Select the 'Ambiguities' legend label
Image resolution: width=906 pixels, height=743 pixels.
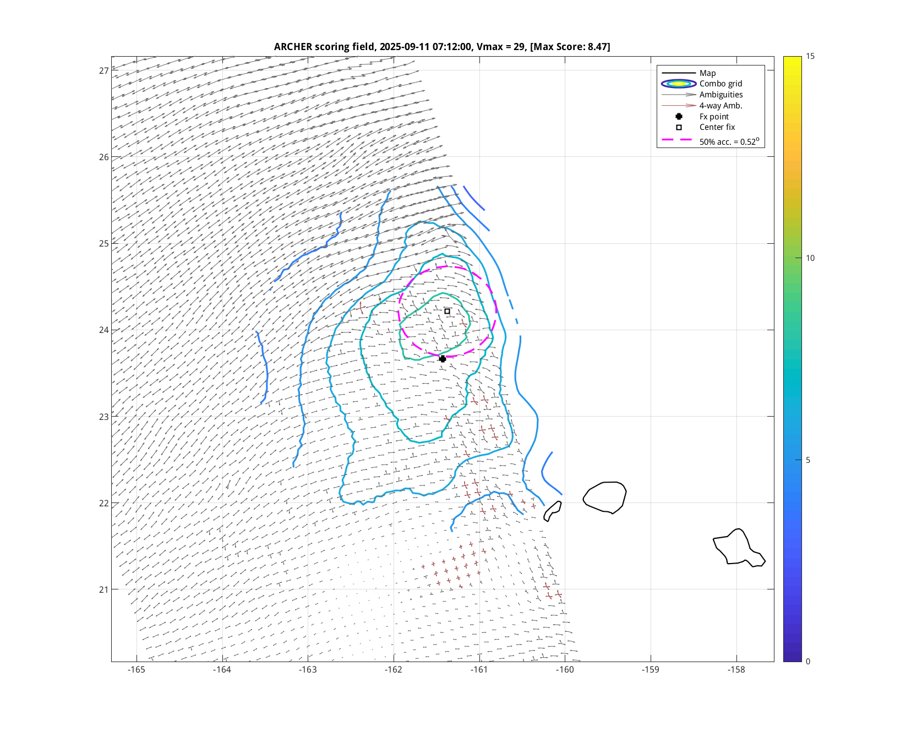pyautogui.click(x=721, y=95)
